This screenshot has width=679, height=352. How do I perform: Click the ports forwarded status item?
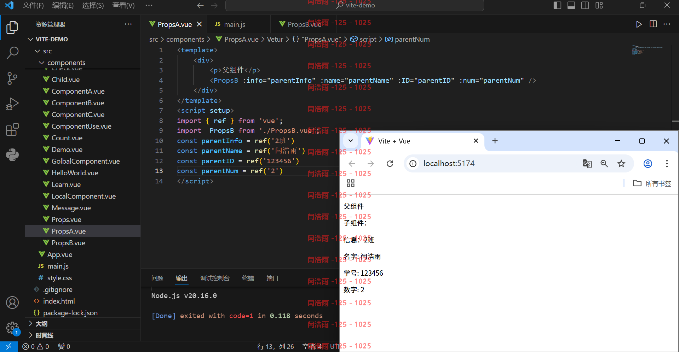click(64, 347)
